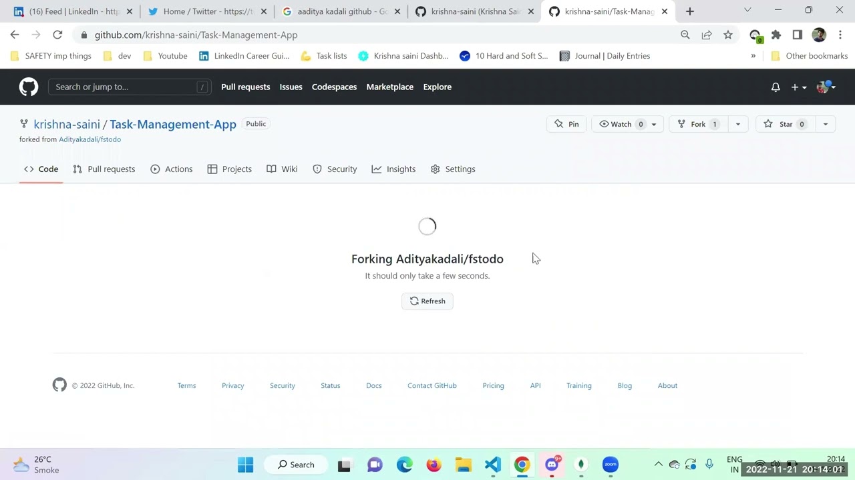This screenshot has height=480, width=855.
Task: Open the Pricing footer link
Action: coord(493,386)
